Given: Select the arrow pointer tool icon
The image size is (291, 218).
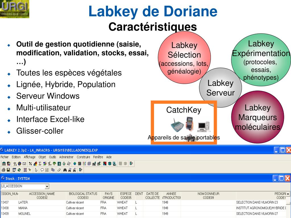Looking at the screenshot, I should pyautogui.click(x=36, y=170).
